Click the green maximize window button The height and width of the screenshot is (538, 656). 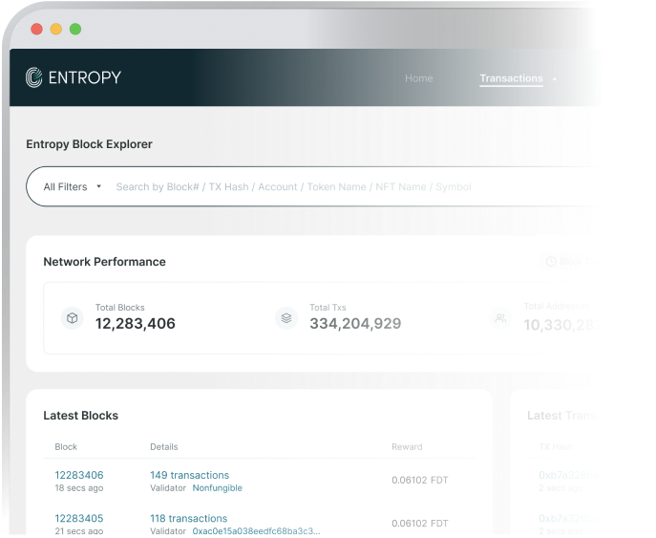point(75,30)
